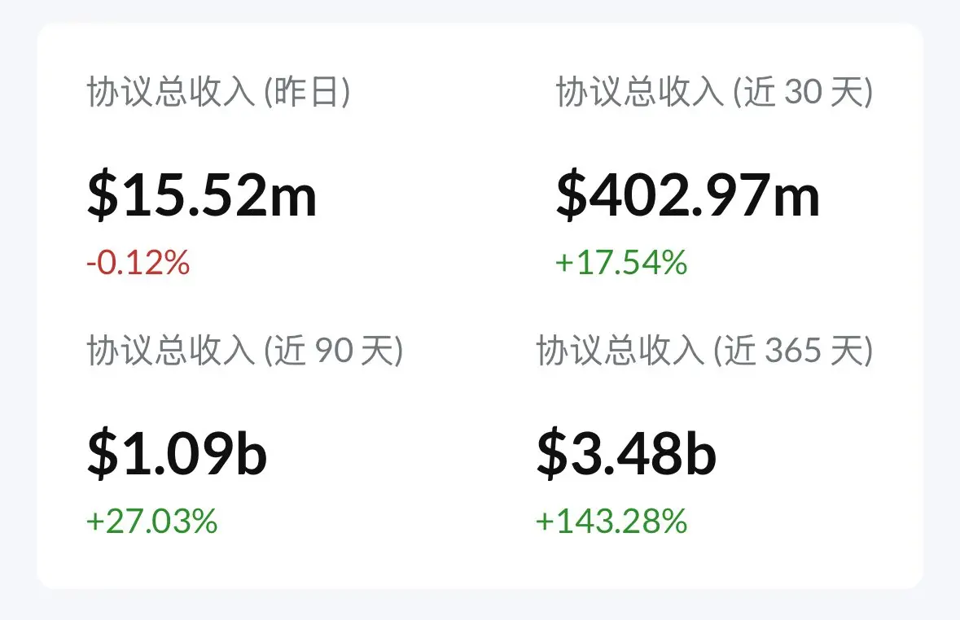Select the $402.97m revenue figure
This screenshot has width=960, height=620.
point(687,195)
